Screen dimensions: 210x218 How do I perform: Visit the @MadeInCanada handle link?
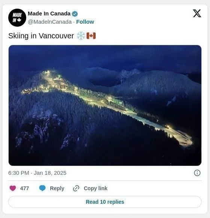click(x=49, y=22)
